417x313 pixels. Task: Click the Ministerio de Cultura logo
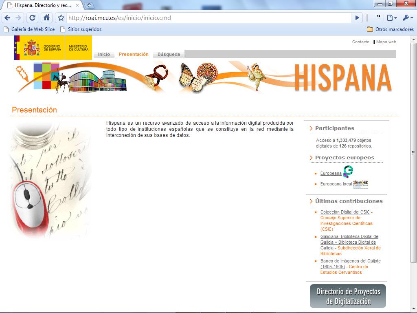click(x=79, y=48)
